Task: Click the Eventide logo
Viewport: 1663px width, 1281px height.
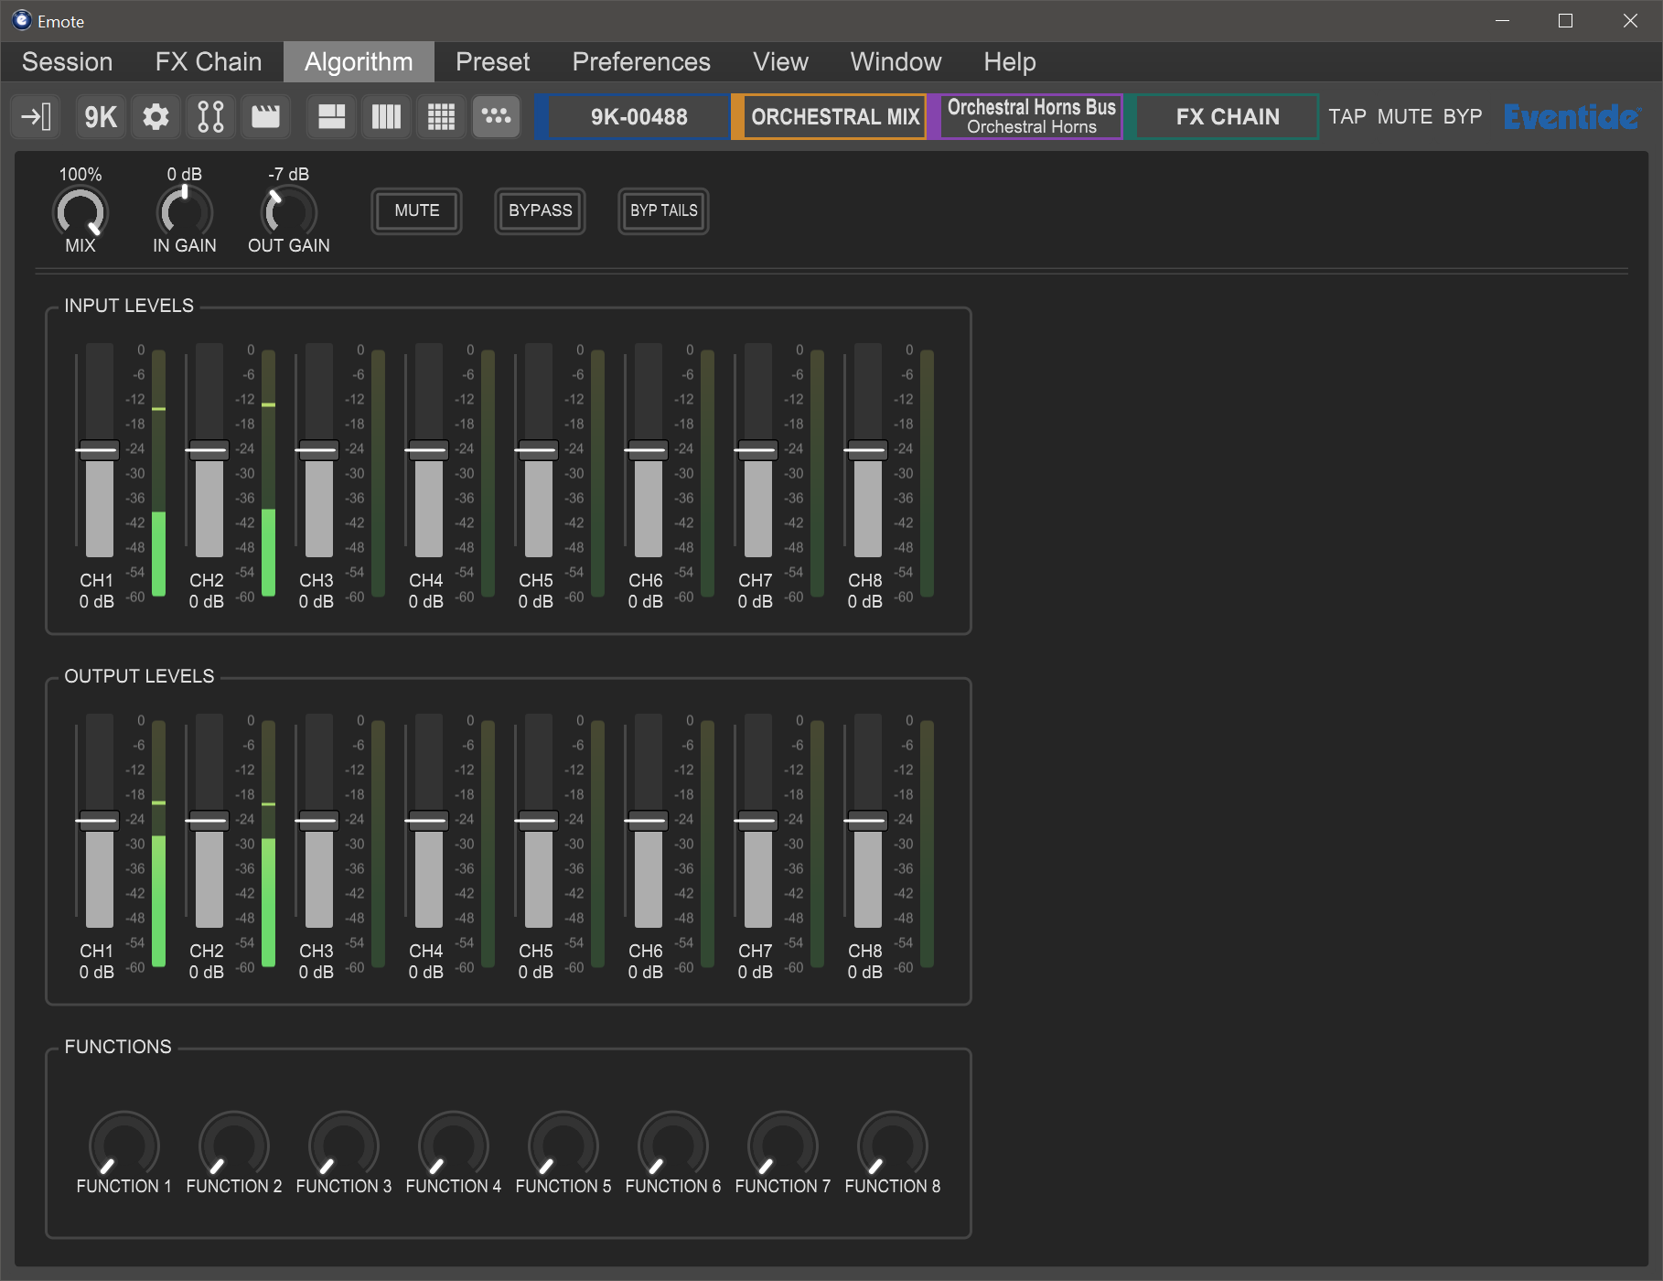Action: [1572, 117]
